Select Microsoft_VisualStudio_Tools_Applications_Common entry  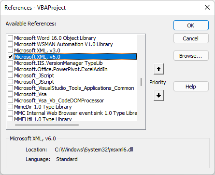[74, 88]
